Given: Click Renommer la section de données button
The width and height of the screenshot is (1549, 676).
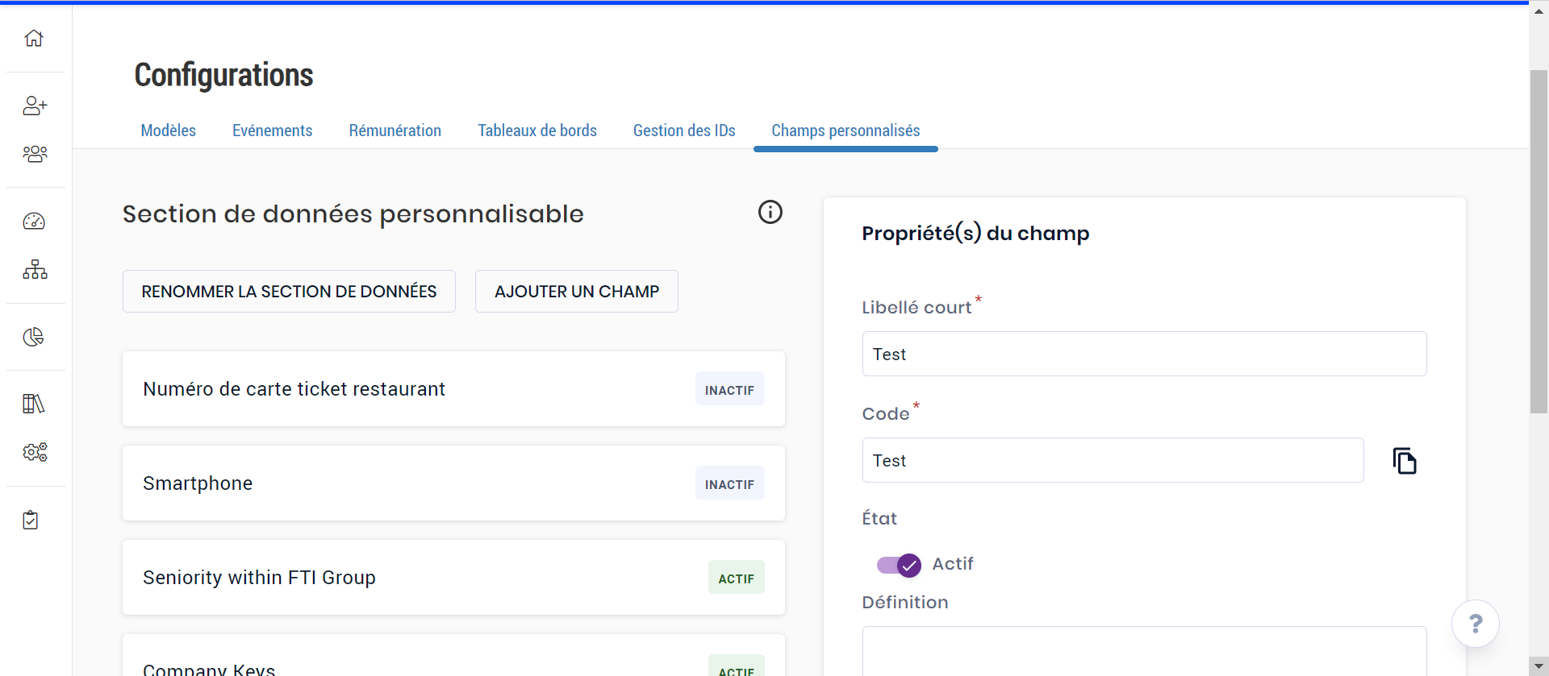Looking at the screenshot, I should point(289,292).
